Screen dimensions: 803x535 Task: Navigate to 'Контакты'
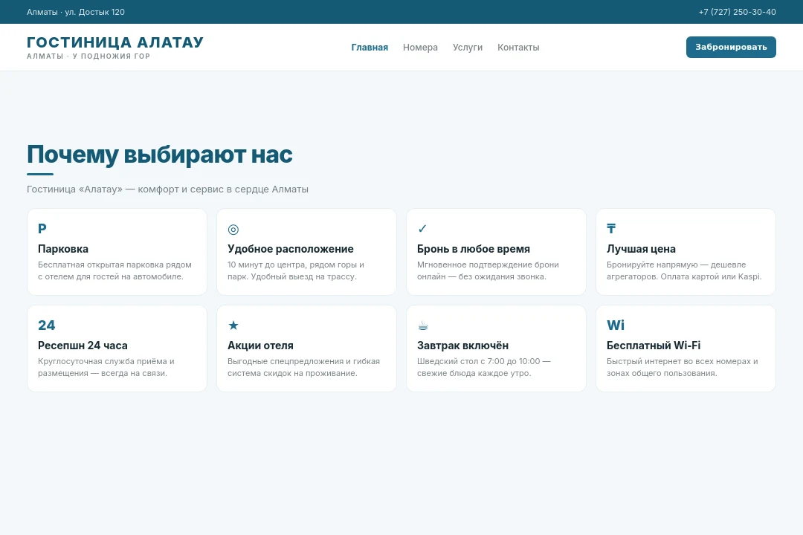[x=518, y=47]
